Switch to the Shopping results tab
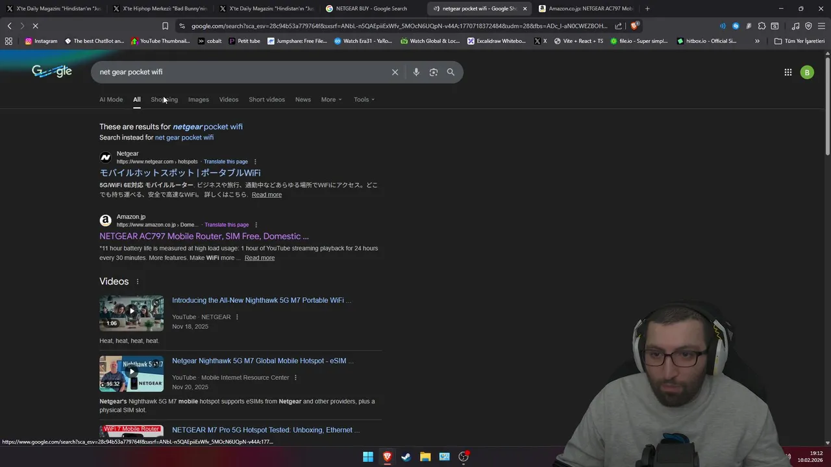The image size is (831, 467). coord(164,99)
